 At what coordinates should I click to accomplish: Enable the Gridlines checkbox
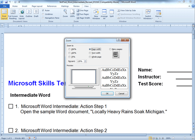tap(43, 14)
